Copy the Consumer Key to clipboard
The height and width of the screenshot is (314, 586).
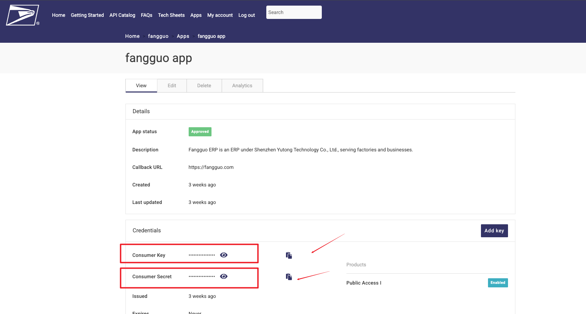[289, 255]
